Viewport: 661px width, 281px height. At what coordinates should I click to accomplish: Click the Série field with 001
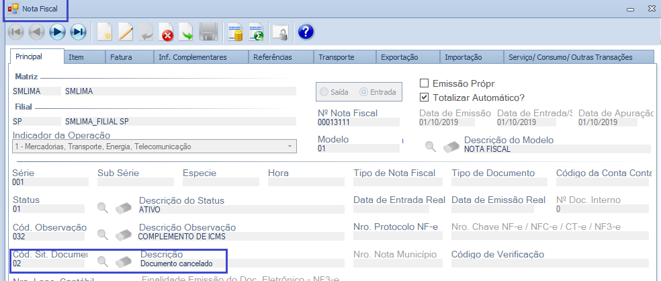coord(50,182)
